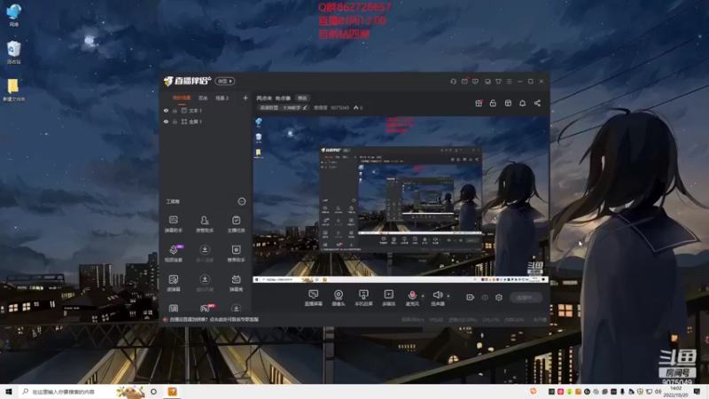Click the popularity flame counter
The height and width of the screenshot is (399, 709).
(x=358, y=107)
